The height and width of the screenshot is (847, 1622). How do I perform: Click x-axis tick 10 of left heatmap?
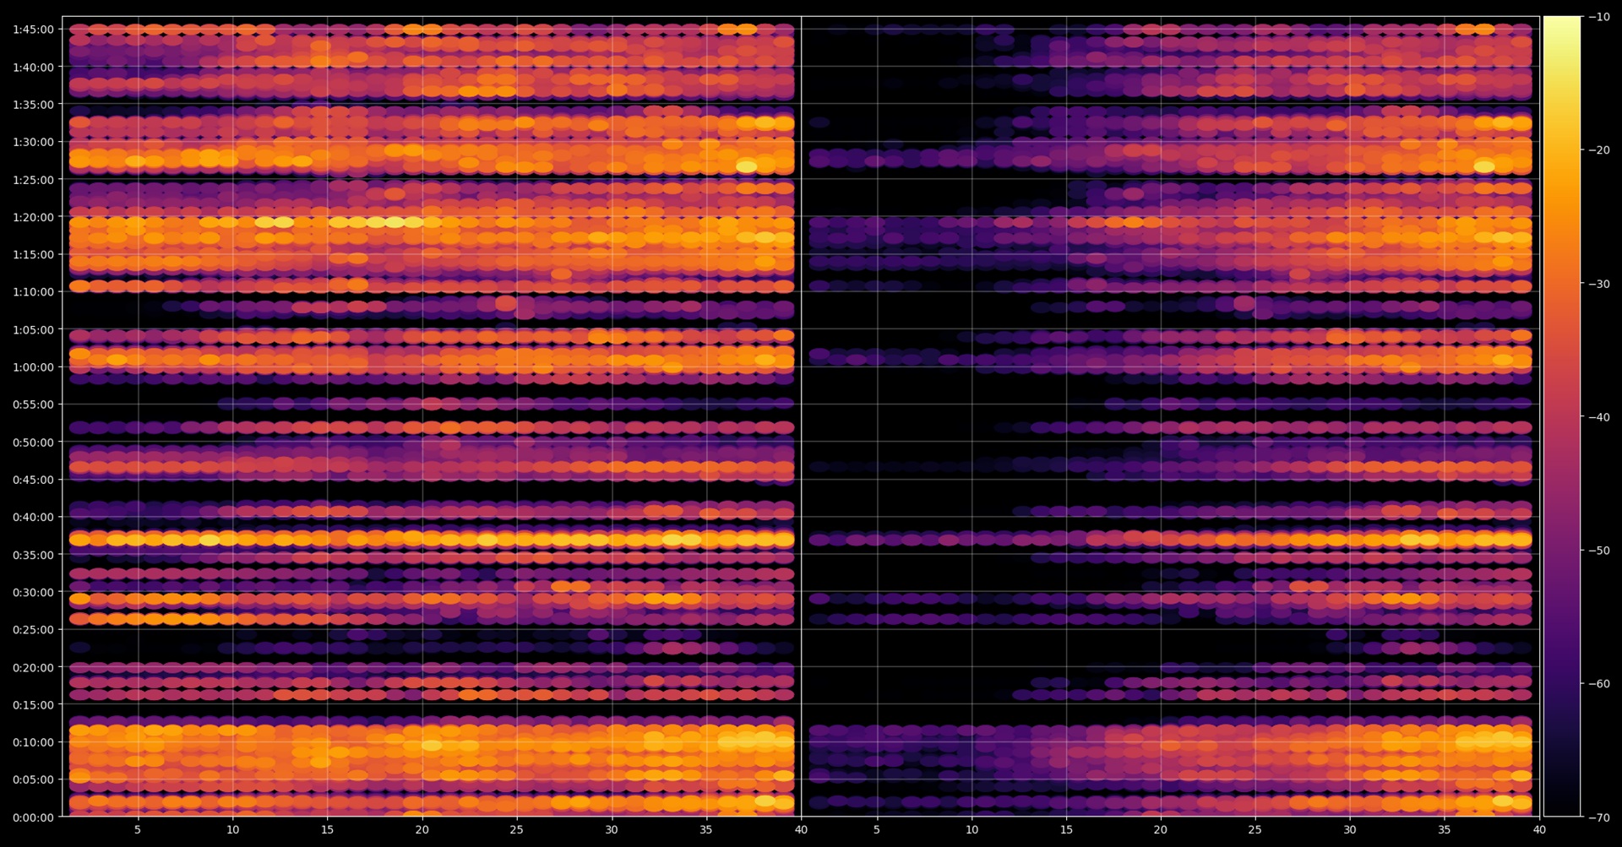point(232,830)
